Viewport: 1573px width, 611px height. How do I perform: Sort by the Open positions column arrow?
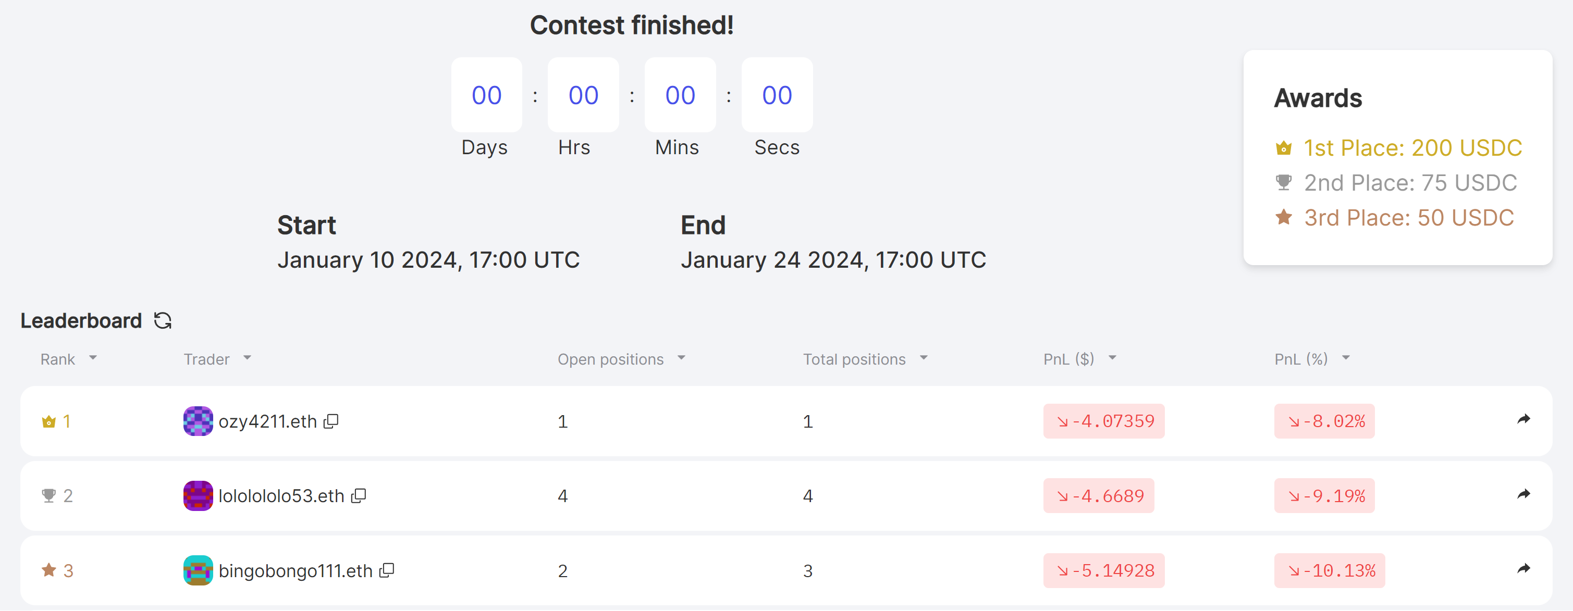tap(681, 358)
